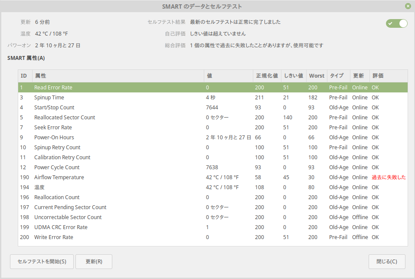
Task: Select the Current Pending Sector Count row
Action: 213,207
